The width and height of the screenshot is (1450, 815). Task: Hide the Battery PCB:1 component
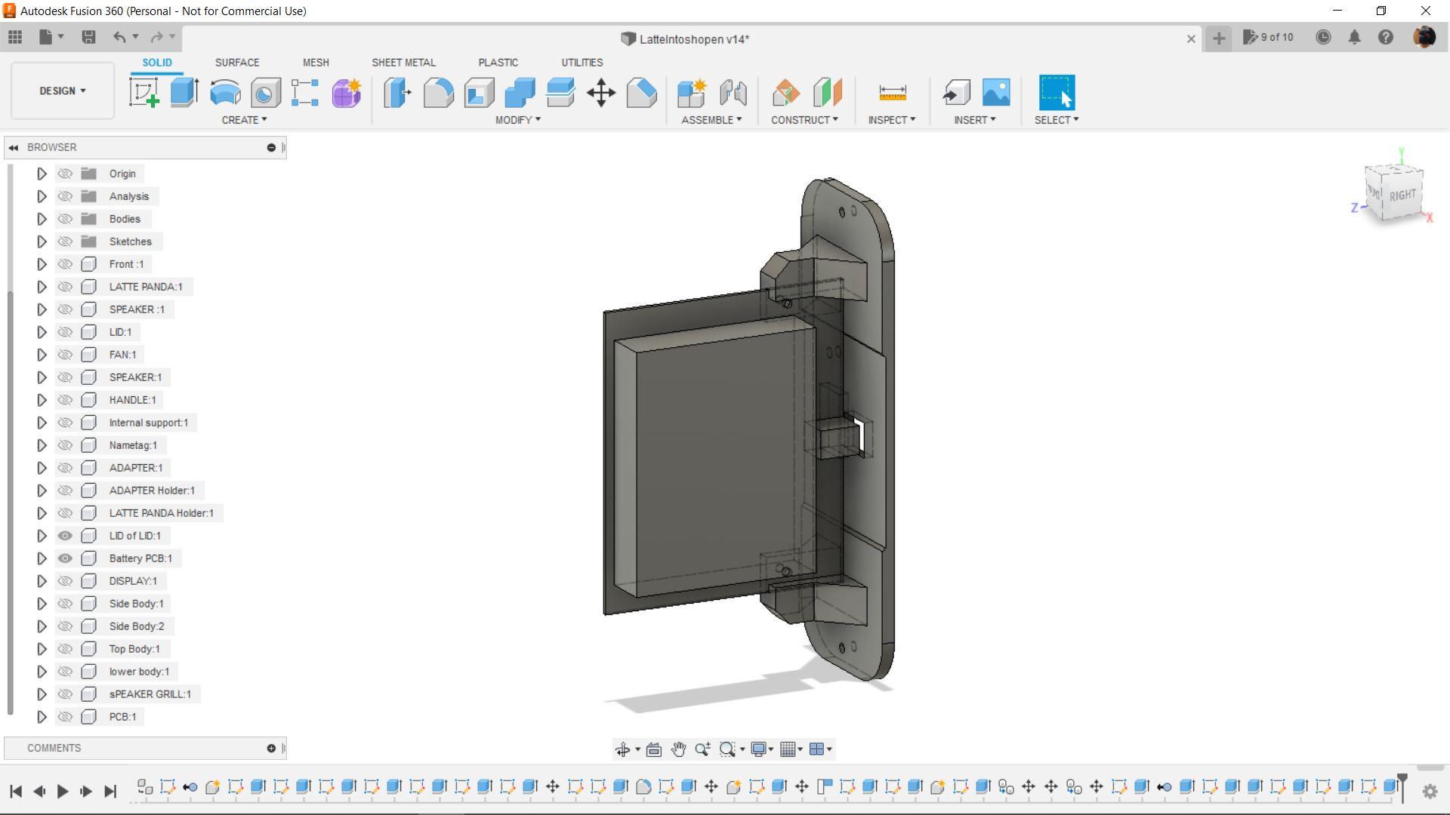[66, 558]
